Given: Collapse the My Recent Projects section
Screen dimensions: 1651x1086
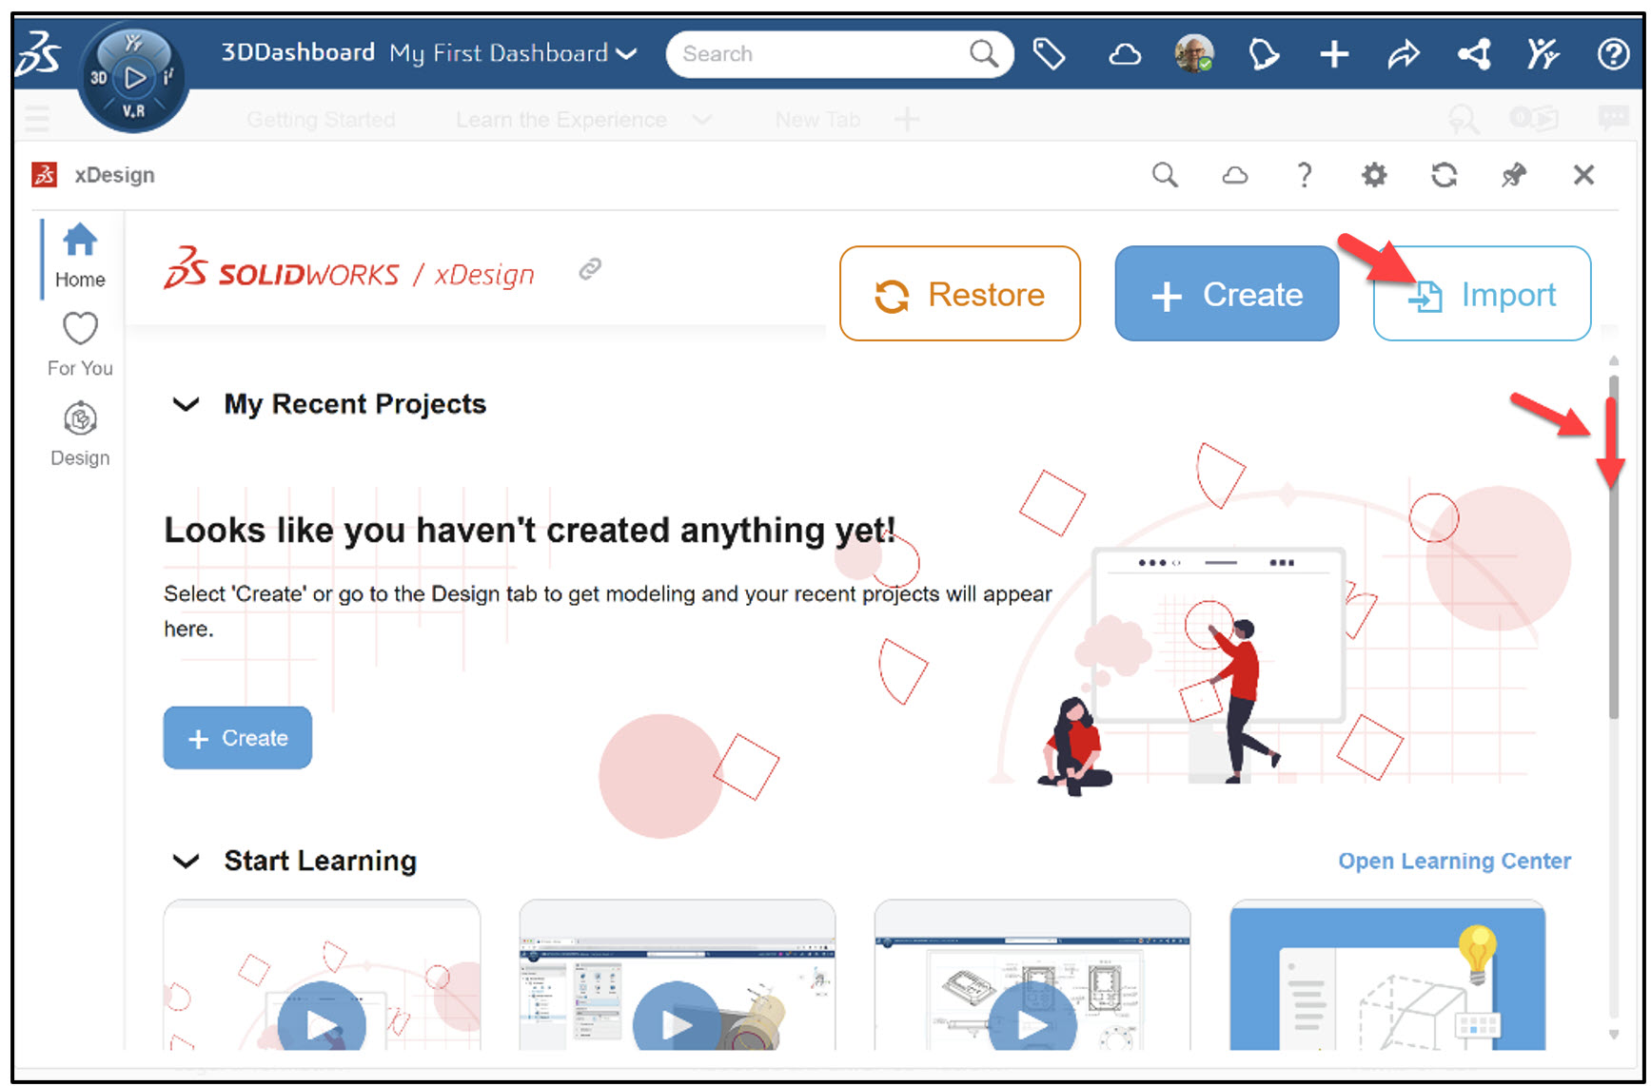Looking at the screenshot, I should (x=187, y=404).
